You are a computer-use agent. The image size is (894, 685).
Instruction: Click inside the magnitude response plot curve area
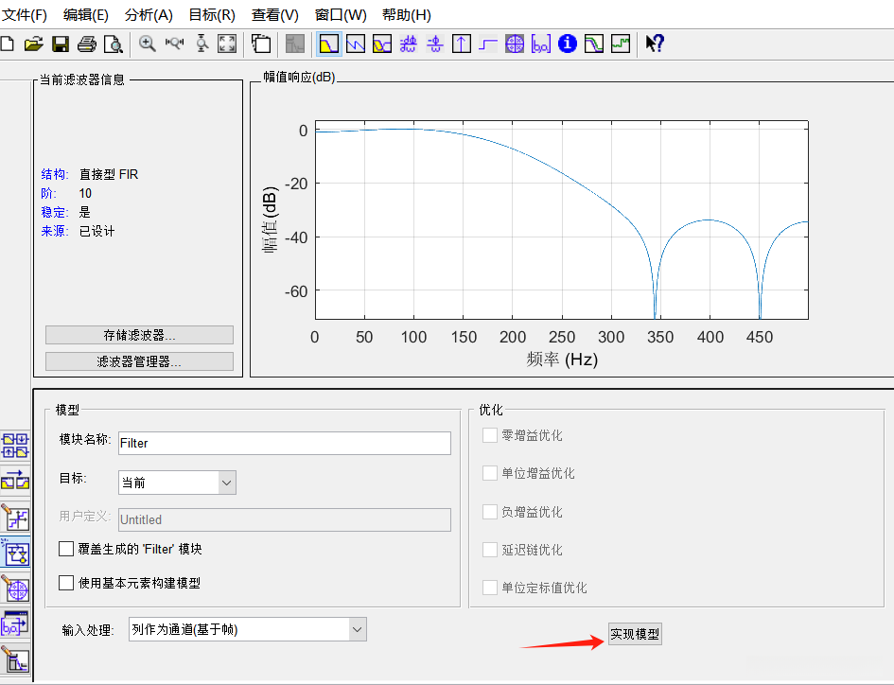coord(562,220)
